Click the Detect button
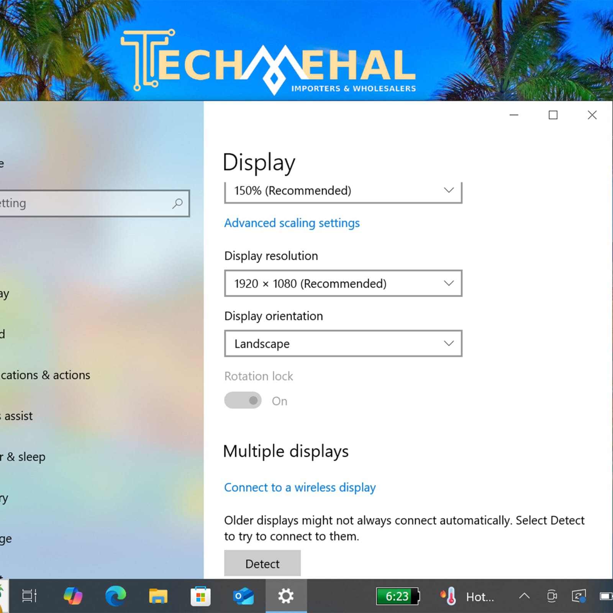 (x=262, y=564)
